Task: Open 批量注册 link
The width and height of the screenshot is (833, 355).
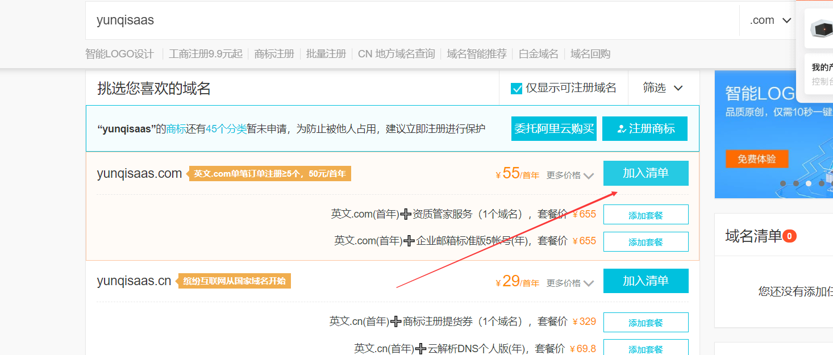Action: coord(326,54)
